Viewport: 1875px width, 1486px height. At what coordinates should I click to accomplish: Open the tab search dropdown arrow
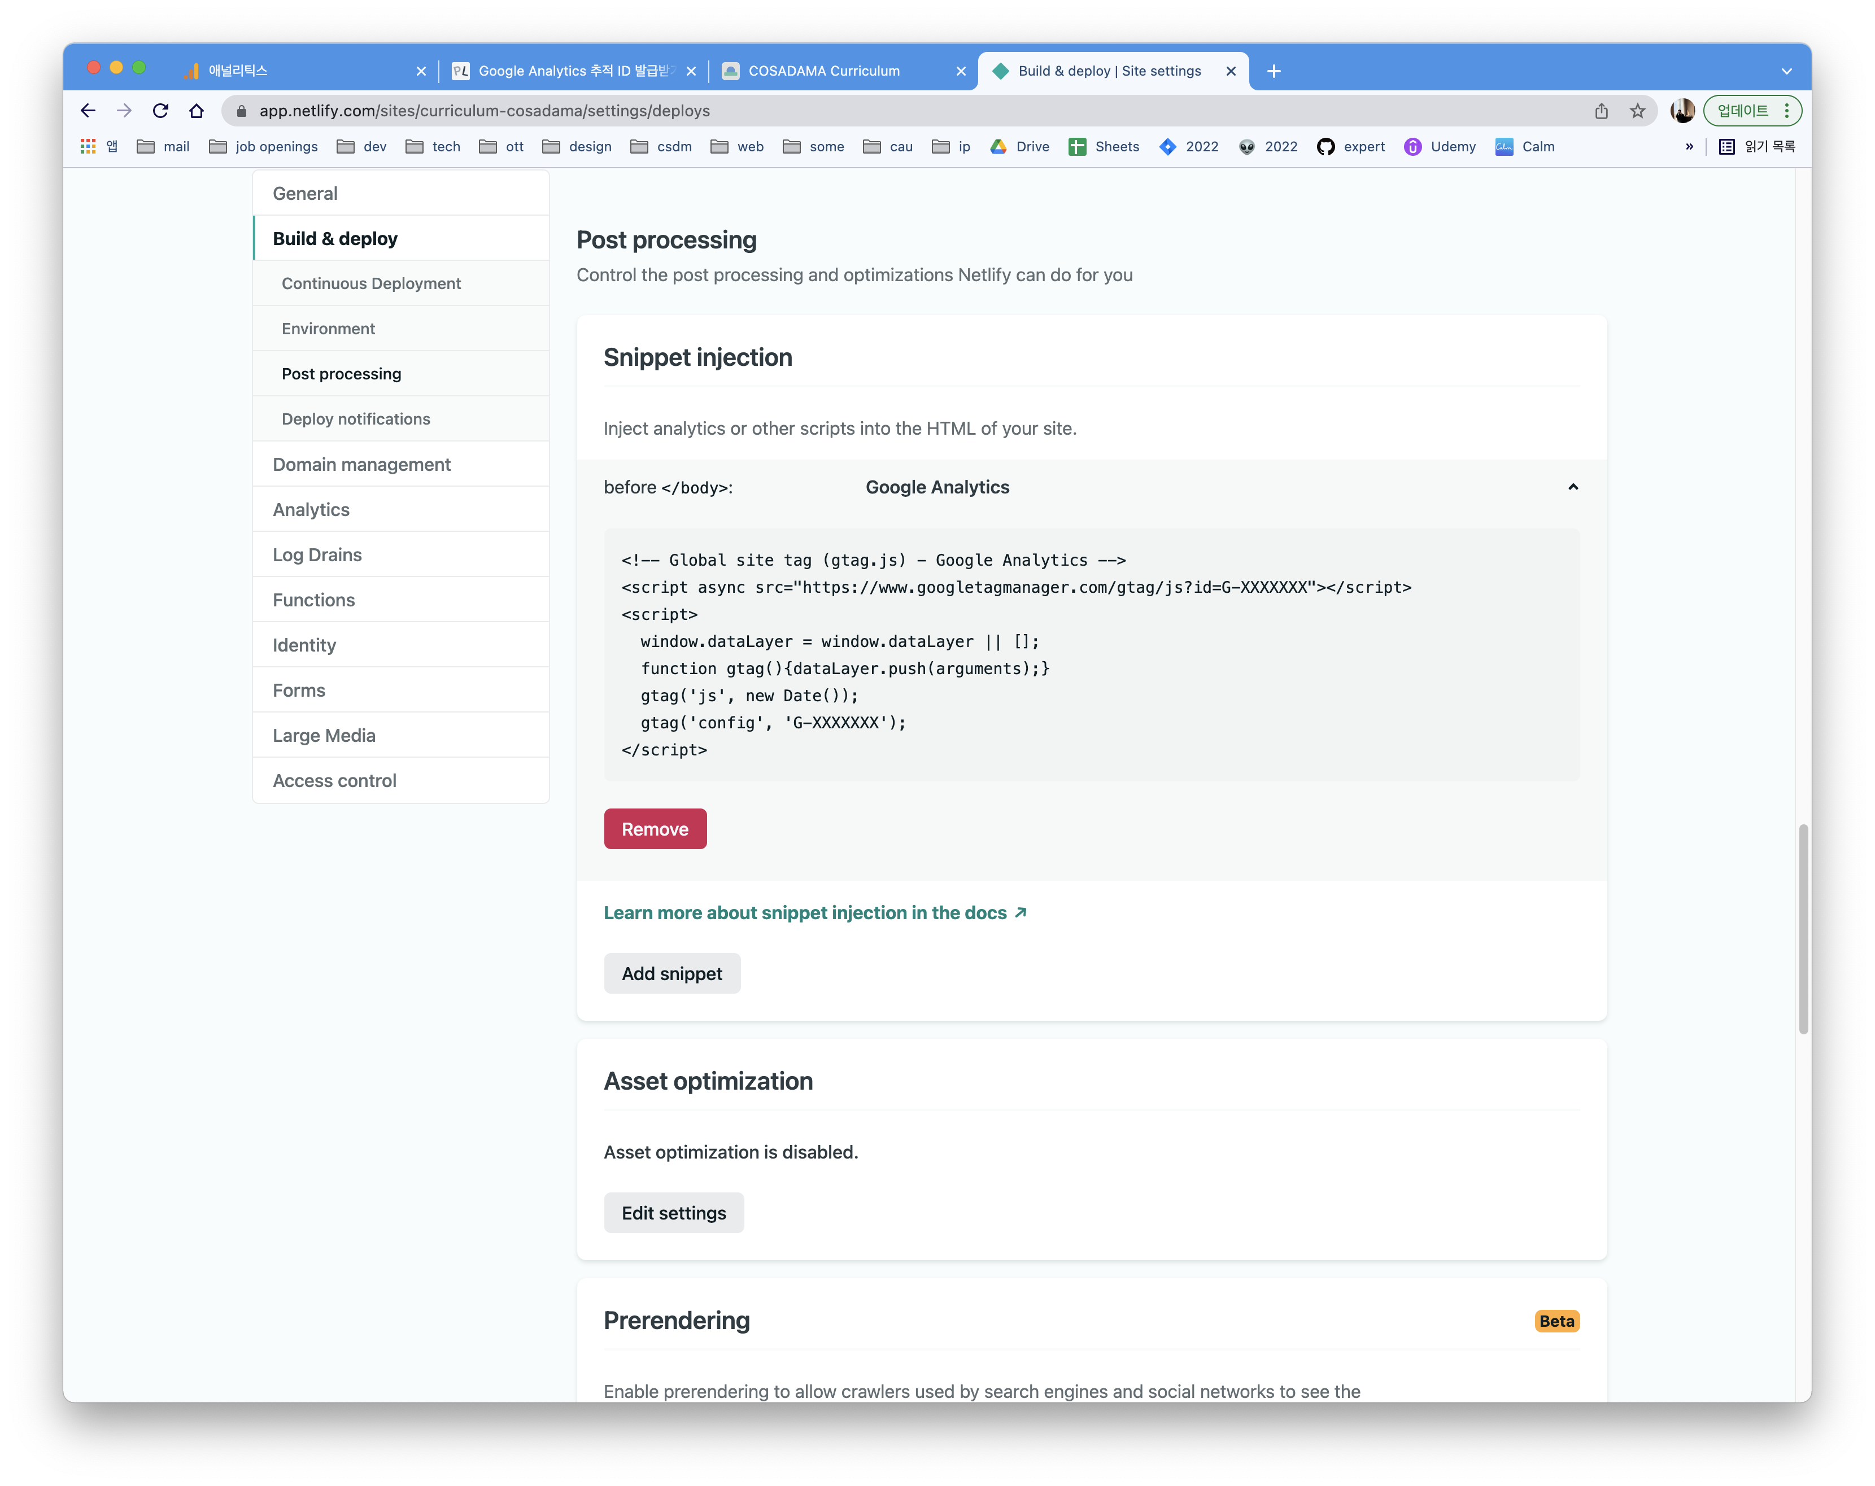[1786, 71]
